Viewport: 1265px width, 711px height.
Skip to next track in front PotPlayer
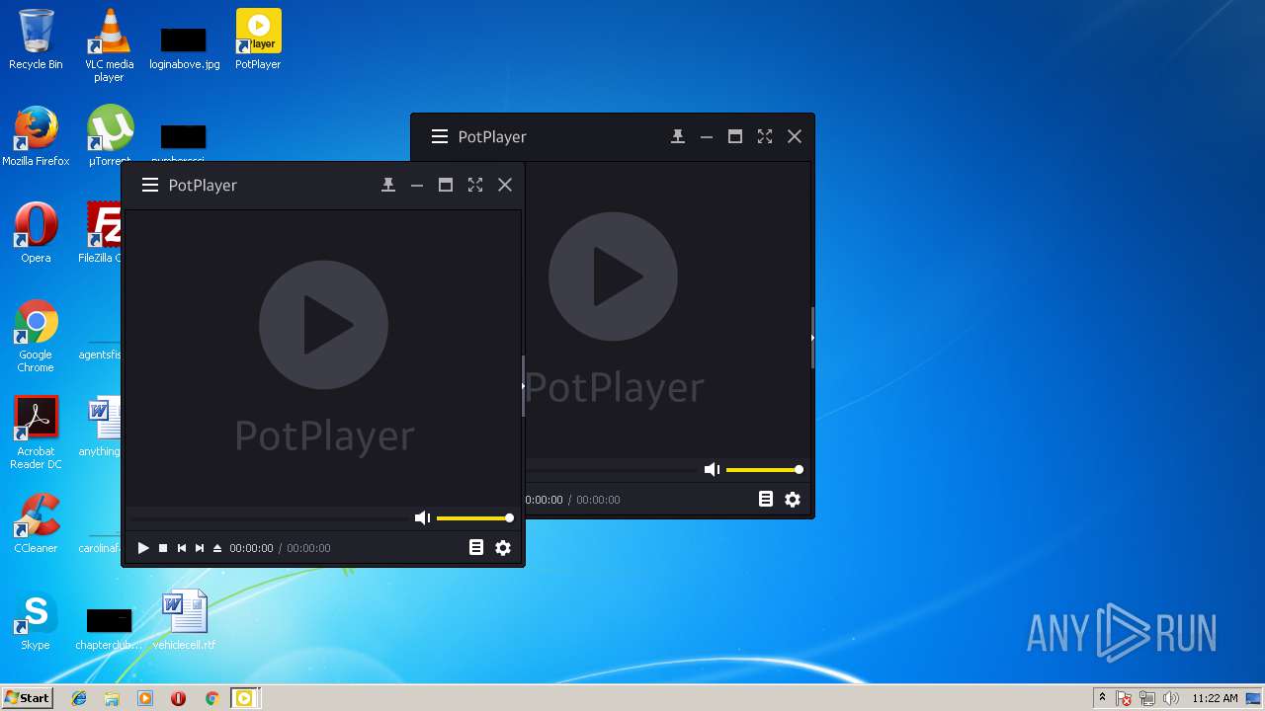coord(200,548)
